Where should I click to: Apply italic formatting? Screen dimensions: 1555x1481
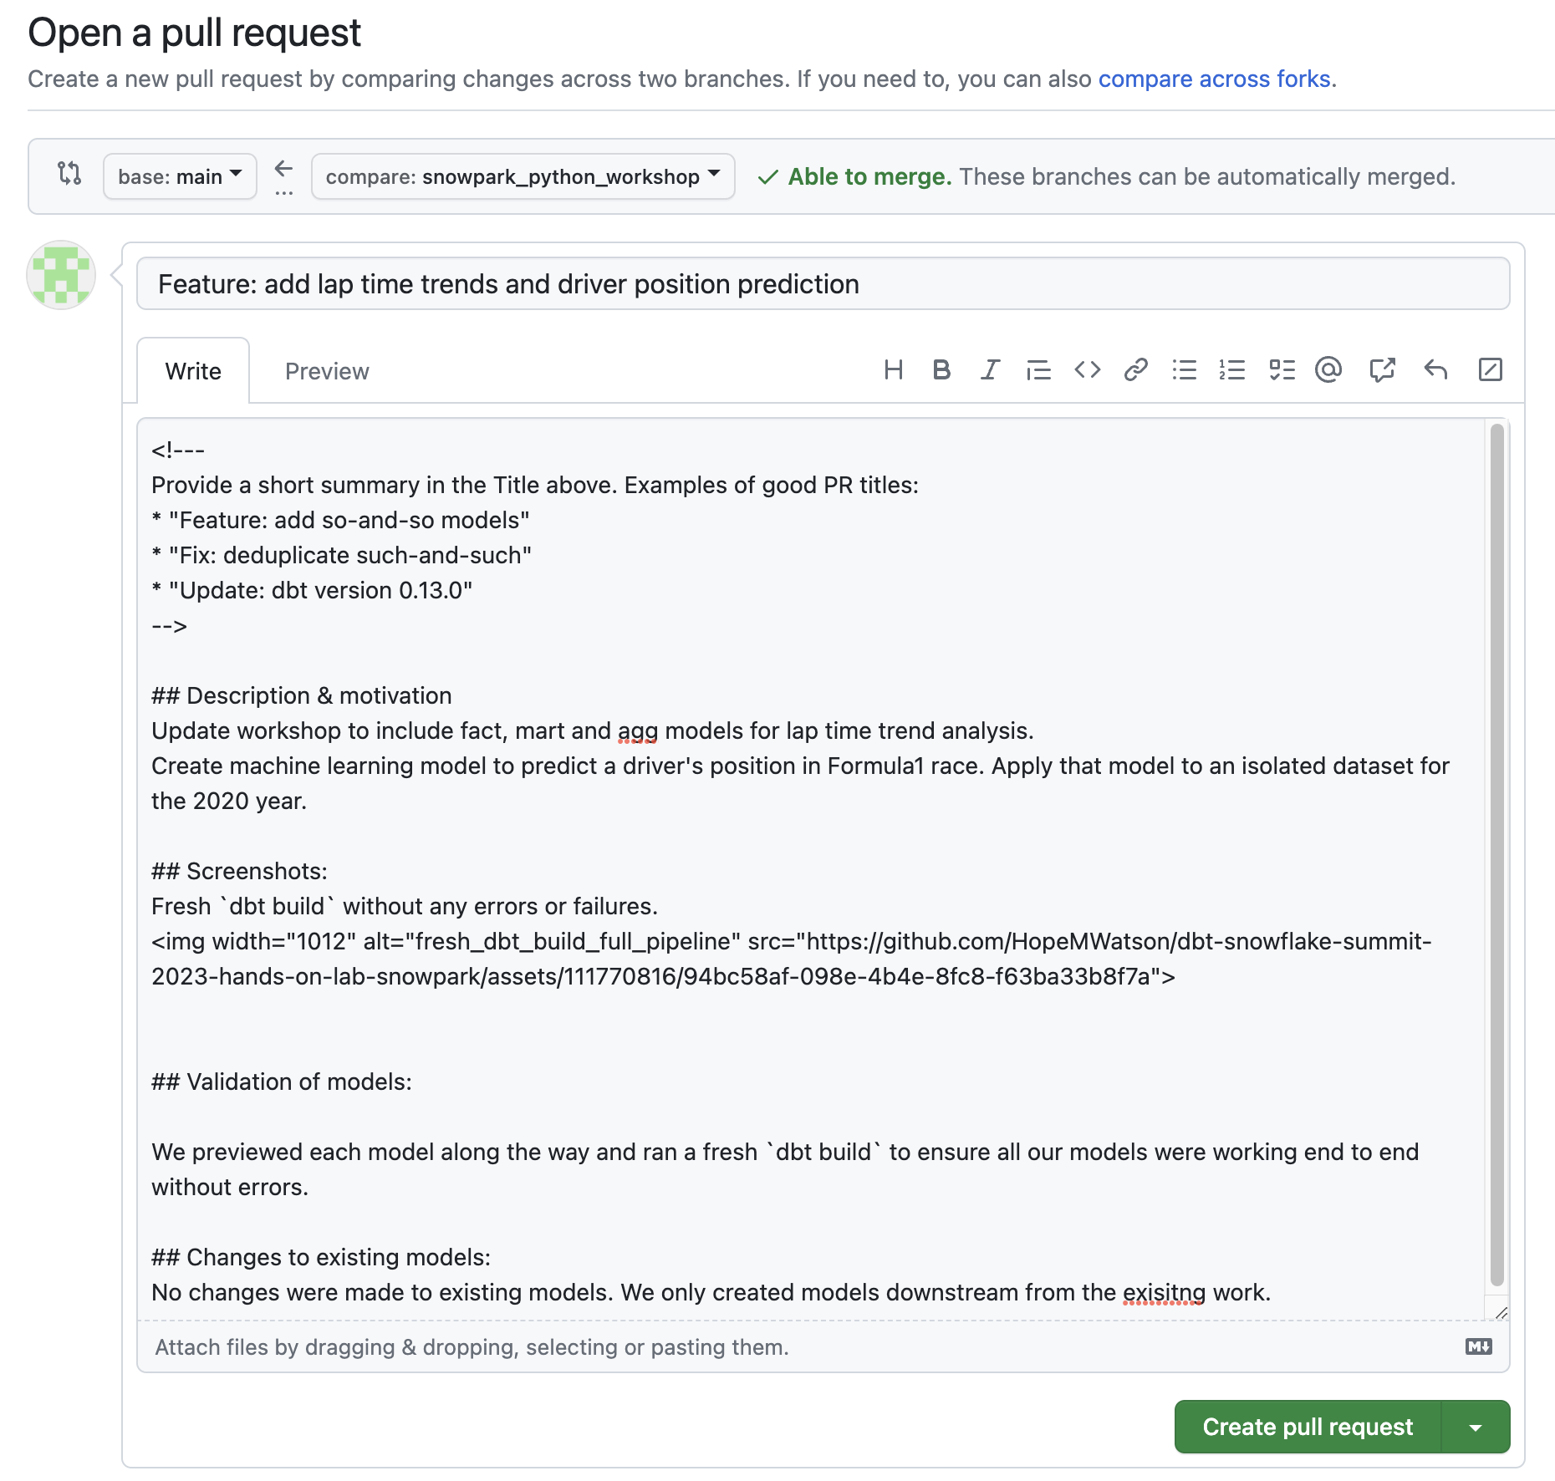click(x=989, y=370)
